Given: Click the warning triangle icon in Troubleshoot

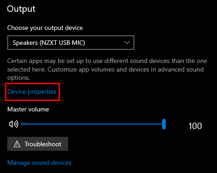Looking at the screenshot, I should [17, 144].
